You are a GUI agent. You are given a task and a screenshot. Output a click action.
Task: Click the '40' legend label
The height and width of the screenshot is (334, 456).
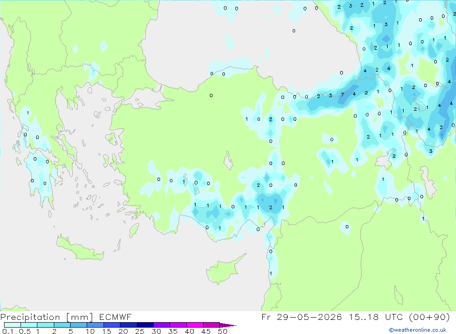pyautogui.click(x=190, y=331)
